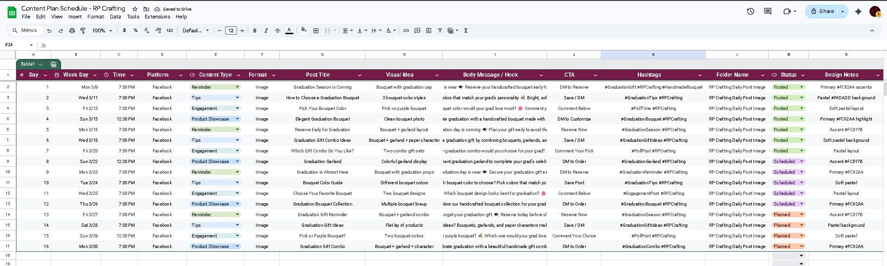Open Status dropdown for Graduation Garland row
This screenshot has width=887, height=266.
pyautogui.click(x=802, y=162)
